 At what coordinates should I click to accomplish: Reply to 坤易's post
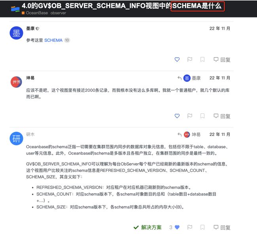pyautogui.click(x=222, y=116)
